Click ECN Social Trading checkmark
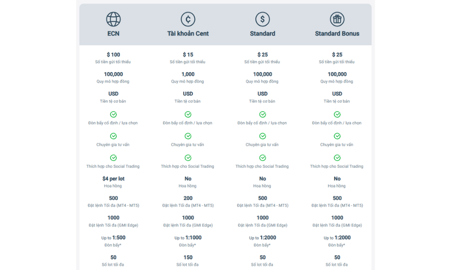This screenshot has width=451, height=270. coord(113,157)
